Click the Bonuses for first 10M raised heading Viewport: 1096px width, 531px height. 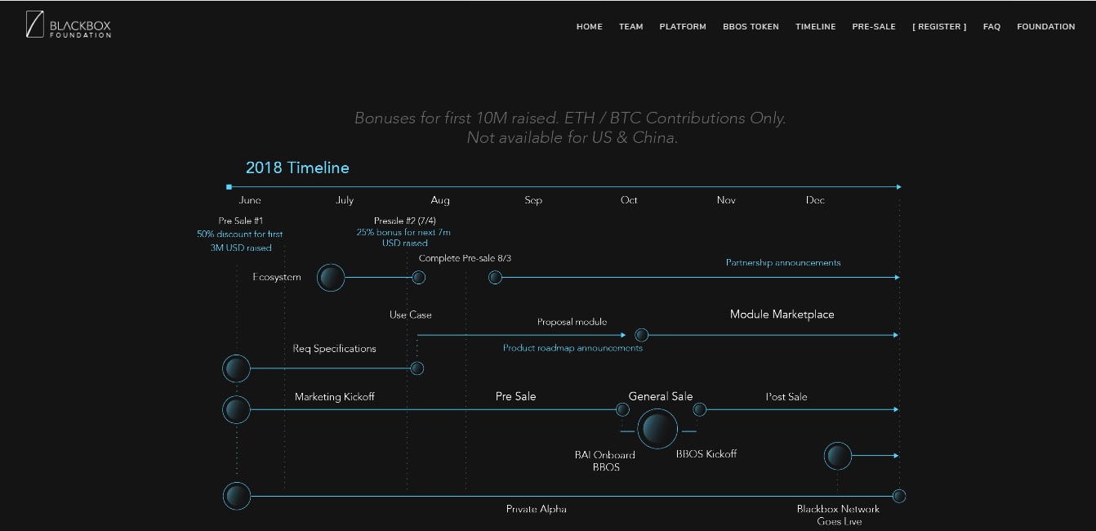tap(570, 127)
